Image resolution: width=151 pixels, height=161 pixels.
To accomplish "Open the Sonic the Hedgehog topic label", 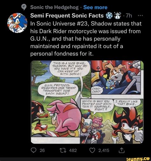I will [54, 7].
